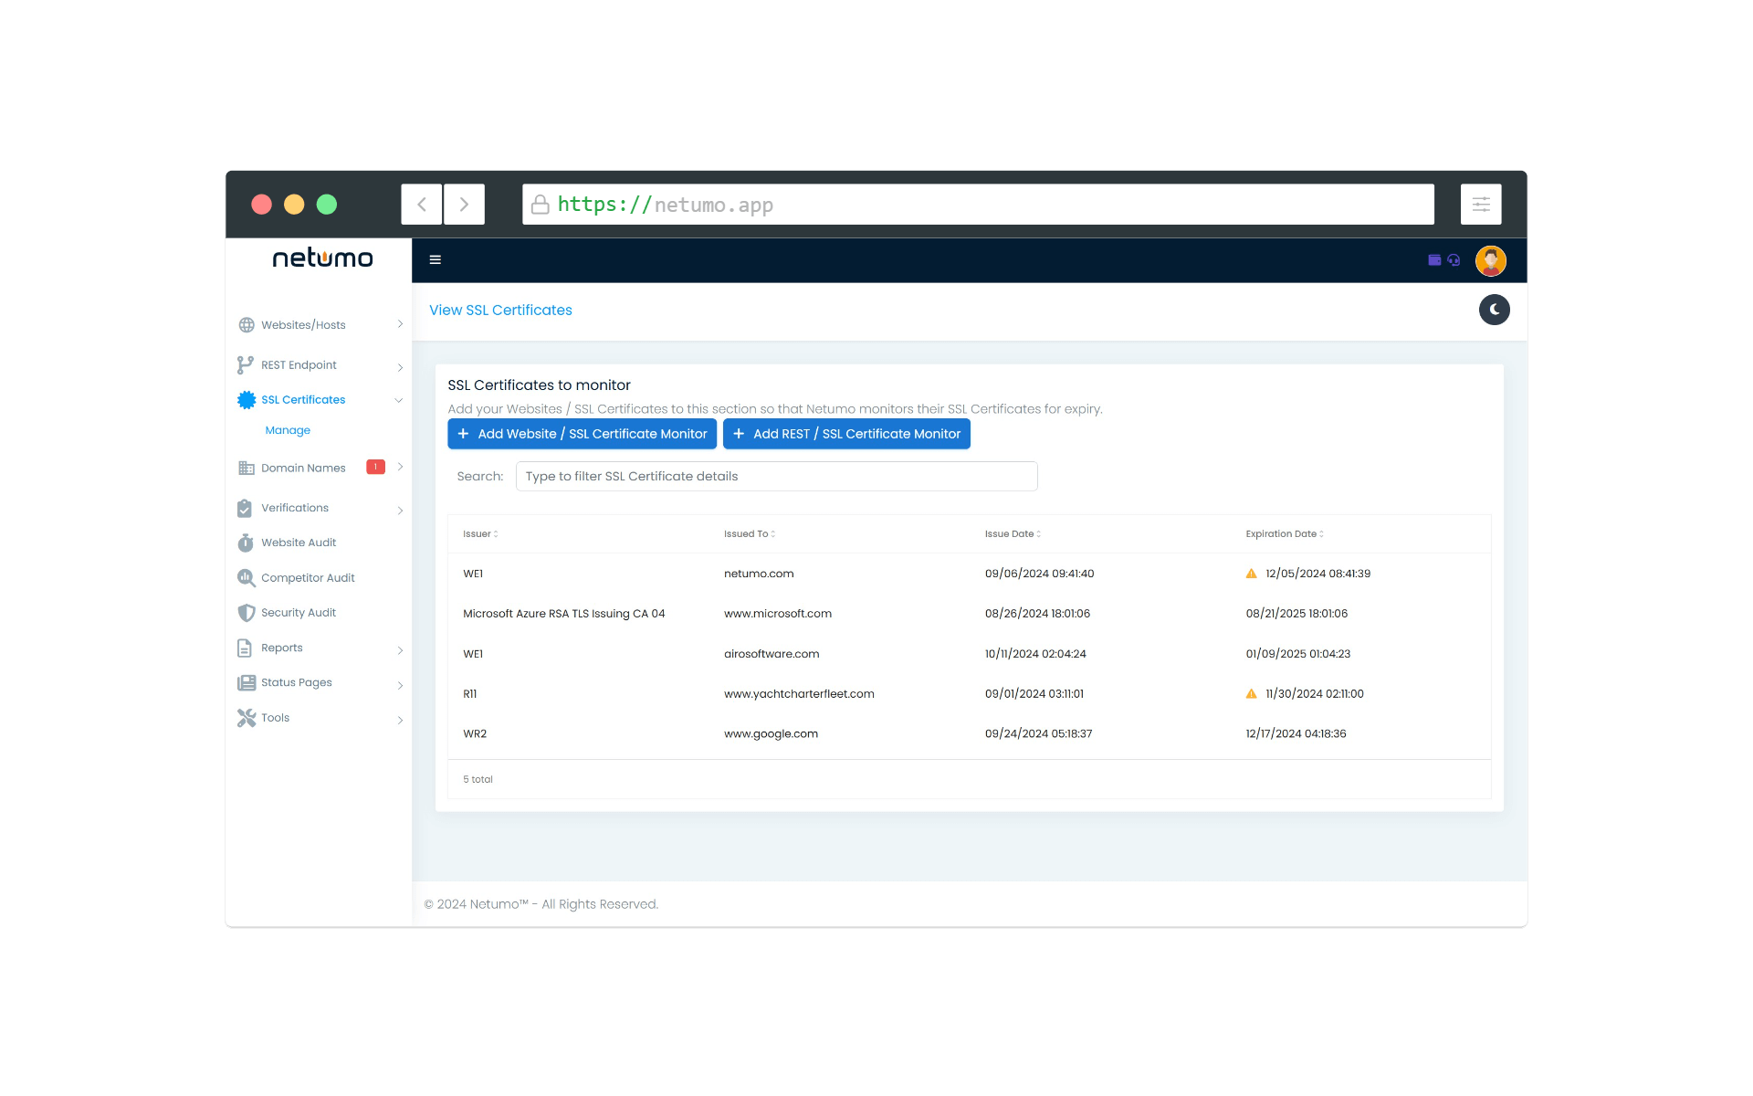Expand the Tools menu chevron
This screenshot has height=1096, width=1753.
400,721
